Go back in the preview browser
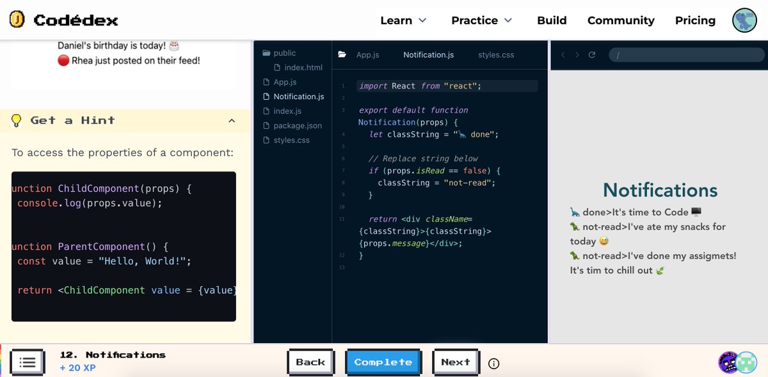This screenshot has height=377, width=768. [x=563, y=55]
